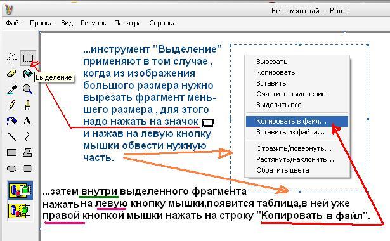The image size is (390, 241).
Task: Select the Eraser tool
Action: coord(11,74)
